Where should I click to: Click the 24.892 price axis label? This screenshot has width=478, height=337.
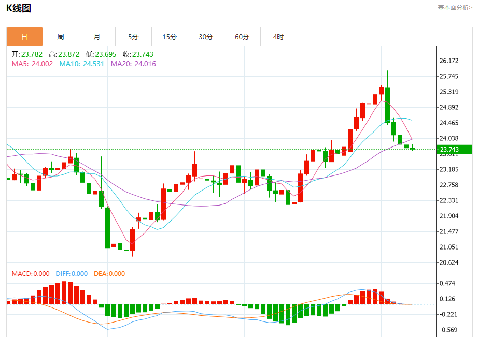[449, 107]
